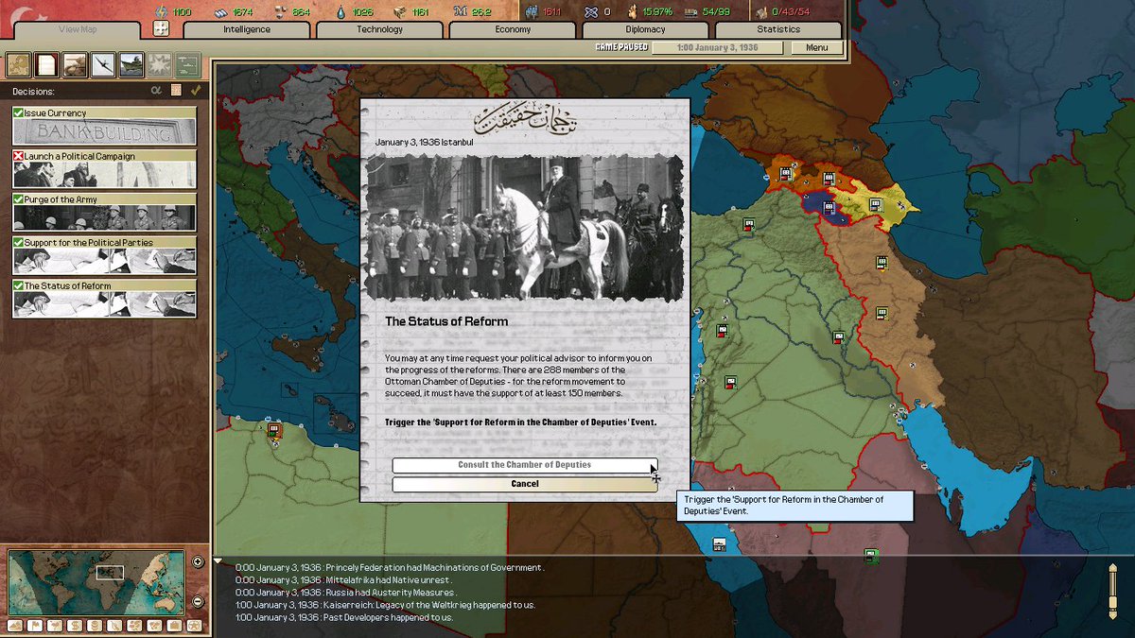
Task: Click the province marker in yellow Azerbaijan region
Action: tap(876, 204)
